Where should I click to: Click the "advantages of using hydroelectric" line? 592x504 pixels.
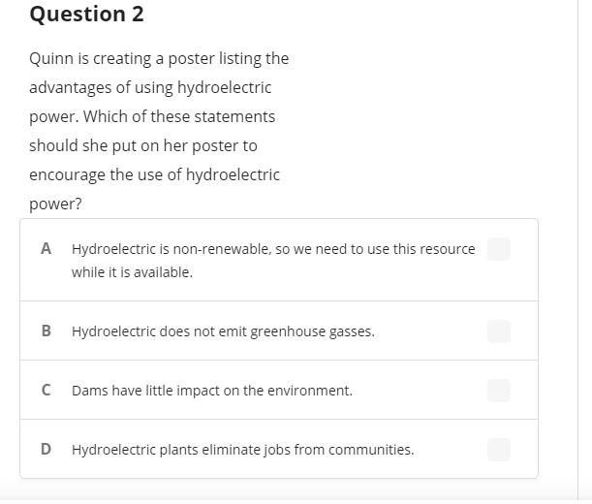point(150,87)
